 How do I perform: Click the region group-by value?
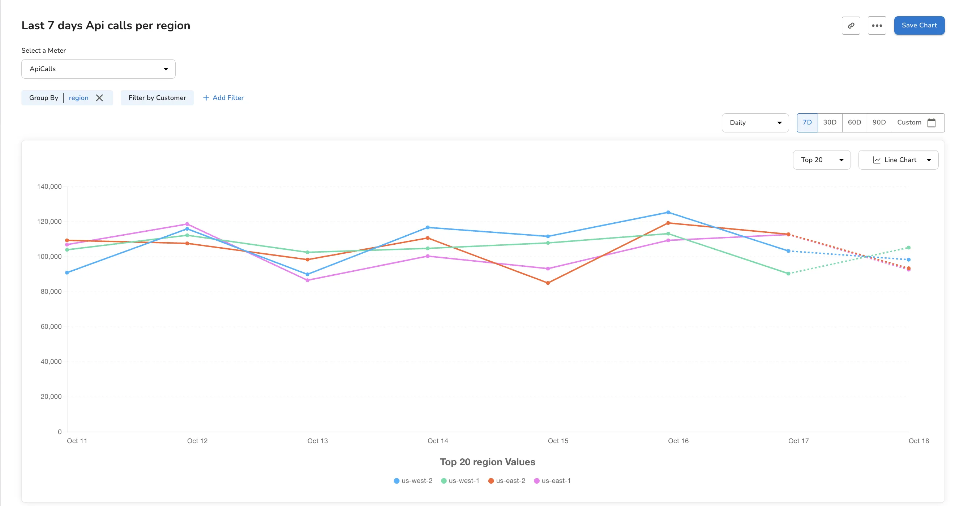point(78,98)
